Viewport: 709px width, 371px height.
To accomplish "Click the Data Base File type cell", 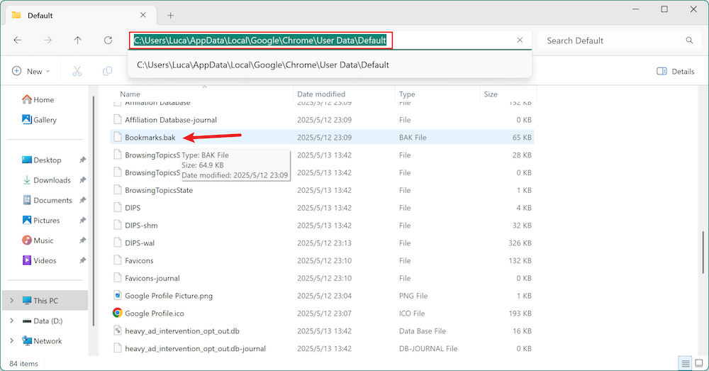I will tap(423, 331).
